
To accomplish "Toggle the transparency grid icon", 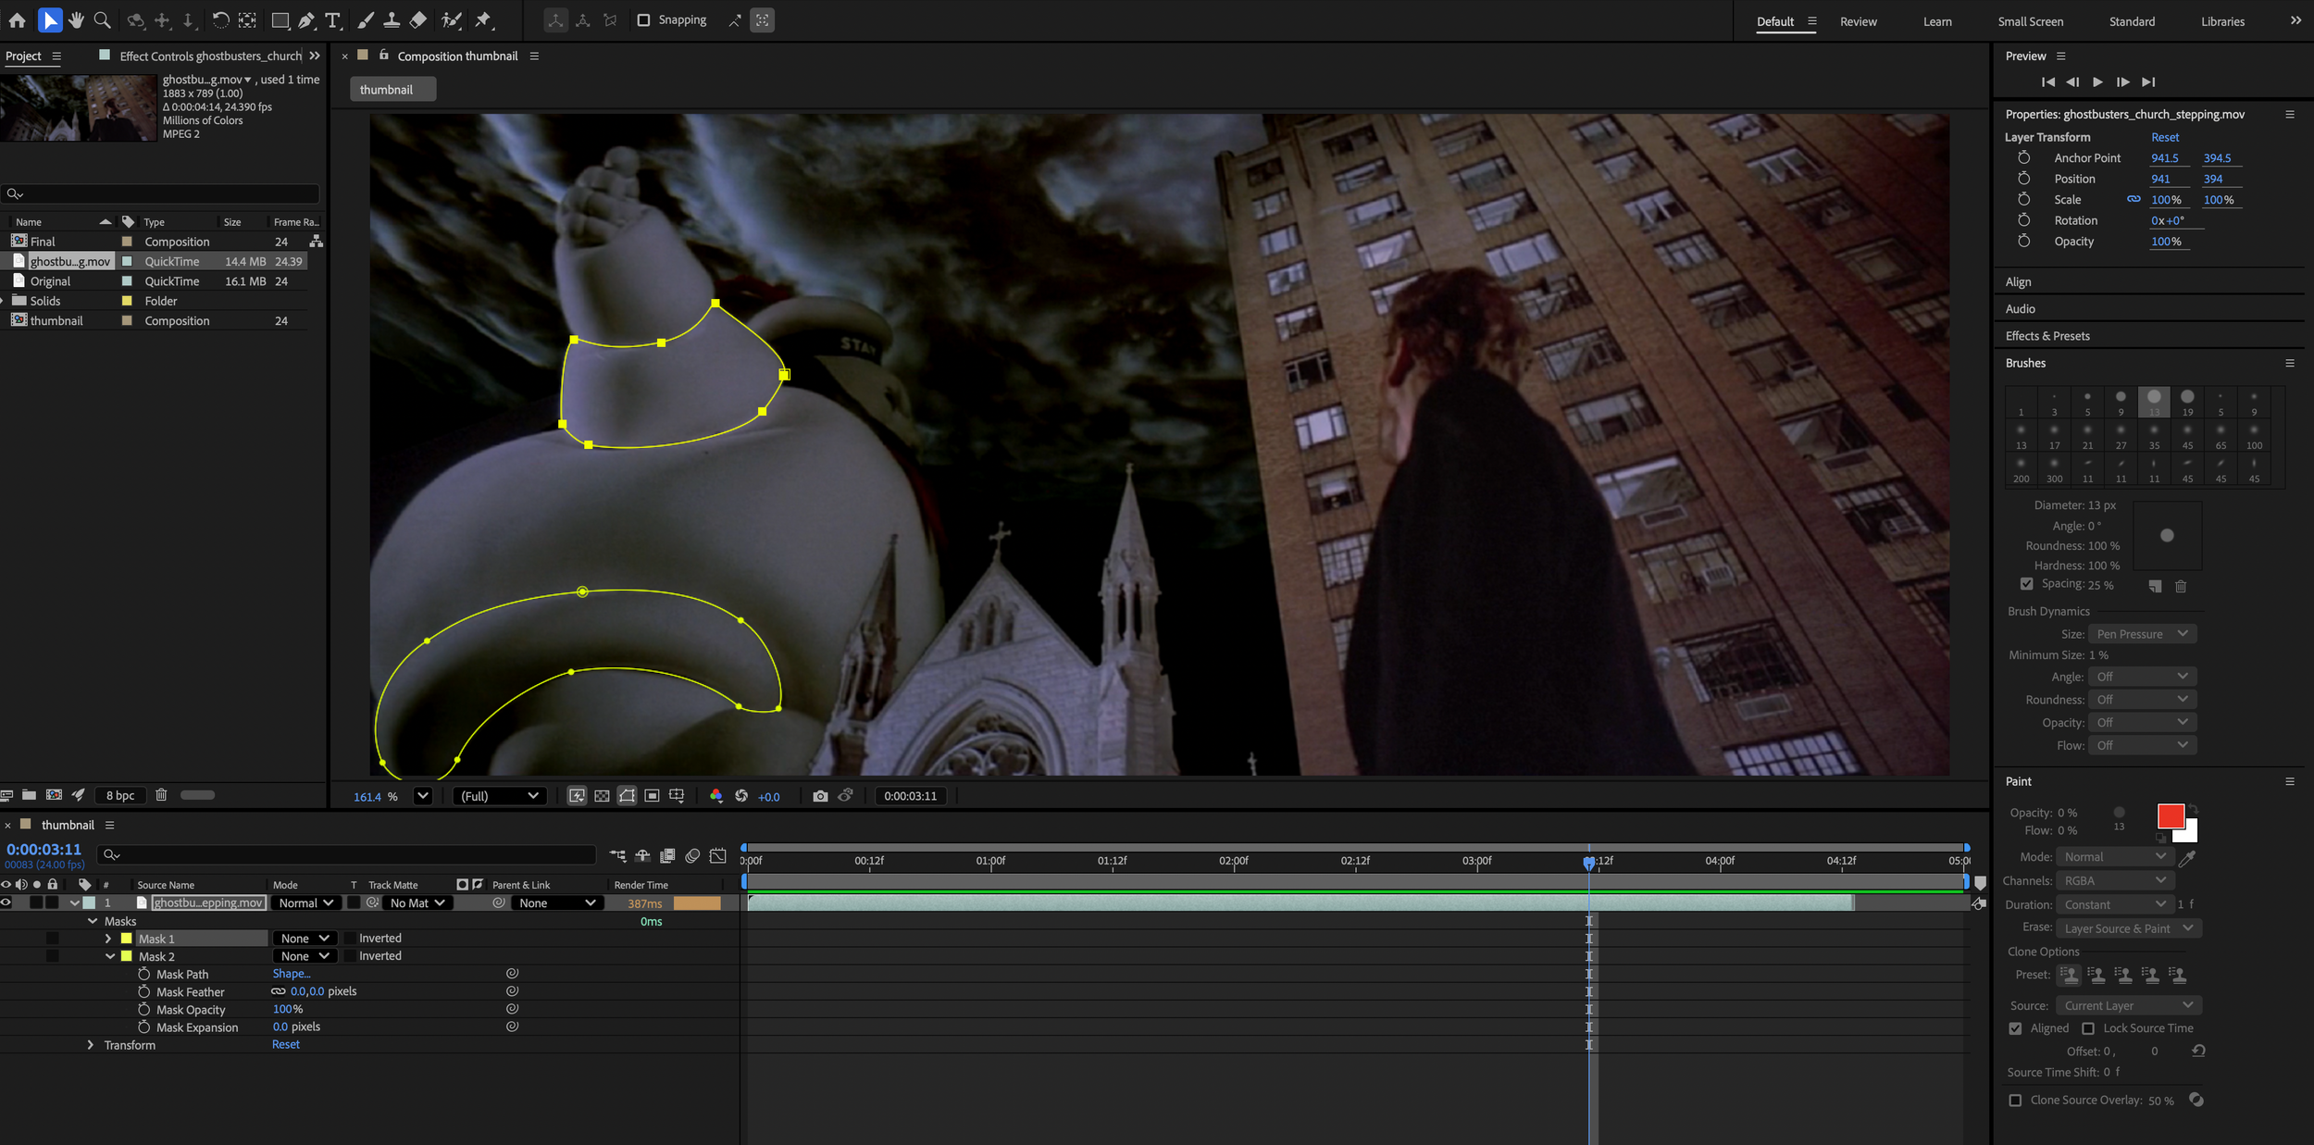I will [602, 796].
